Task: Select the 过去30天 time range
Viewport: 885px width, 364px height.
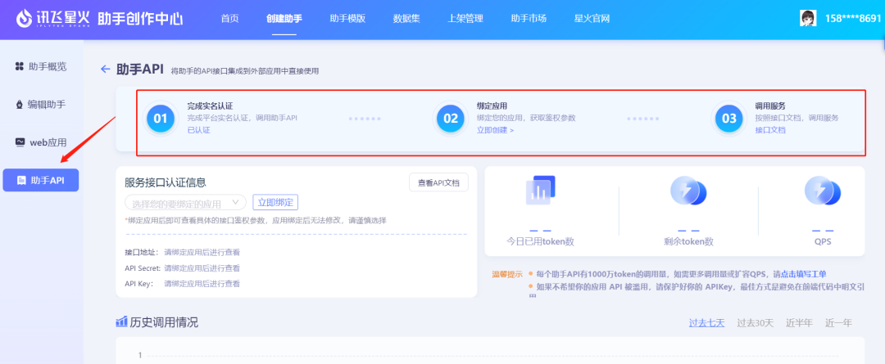Action: (756, 323)
